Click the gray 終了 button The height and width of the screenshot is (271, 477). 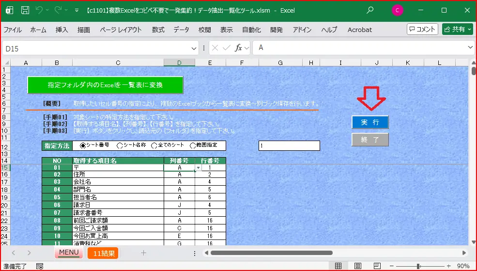[x=370, y=140]
